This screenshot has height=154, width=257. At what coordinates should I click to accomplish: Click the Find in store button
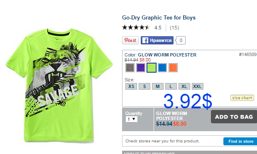click(240, 141)
